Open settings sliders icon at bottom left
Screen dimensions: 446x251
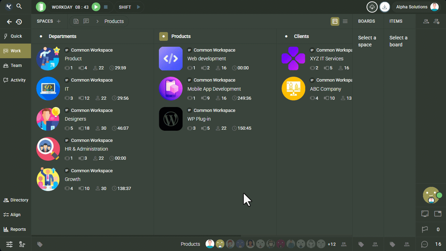[x=9, y=244]
